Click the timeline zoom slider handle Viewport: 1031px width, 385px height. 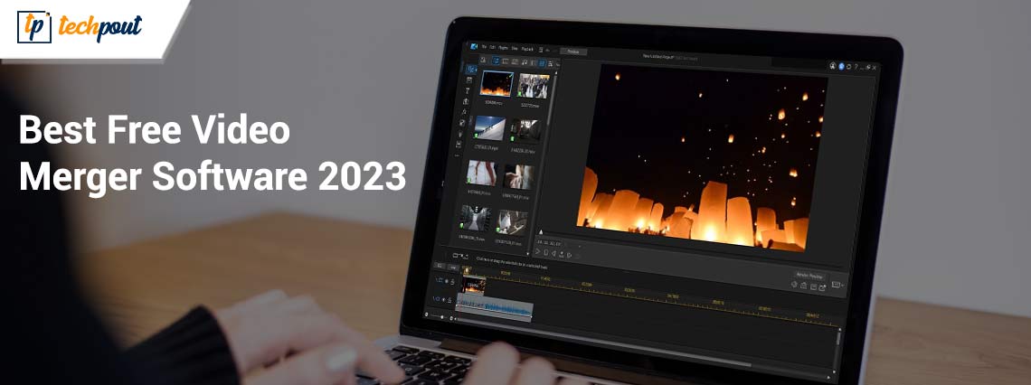442,317
